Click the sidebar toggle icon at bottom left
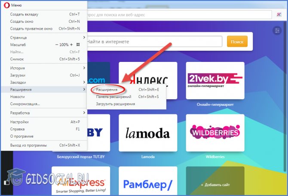Viewport: 288px width, 196px height. pos(6,182)
